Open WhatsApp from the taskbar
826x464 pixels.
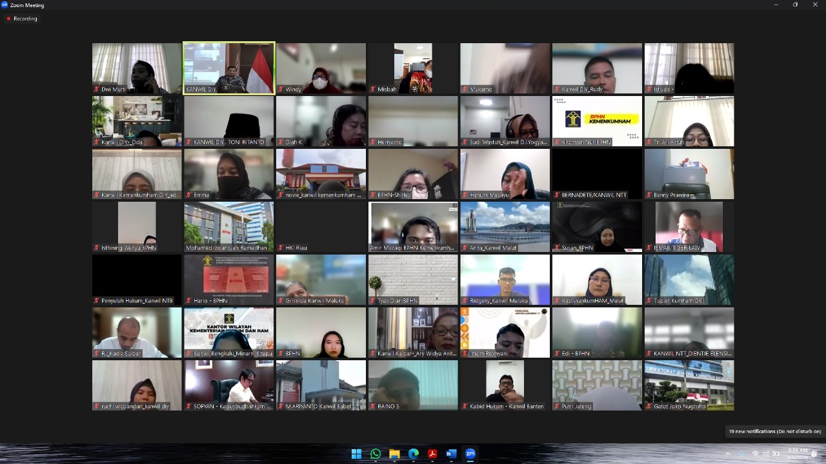(x=375, y=454)
